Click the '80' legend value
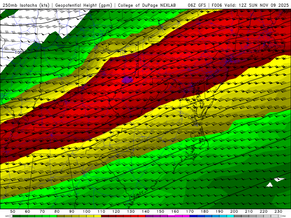 [57, 211]
